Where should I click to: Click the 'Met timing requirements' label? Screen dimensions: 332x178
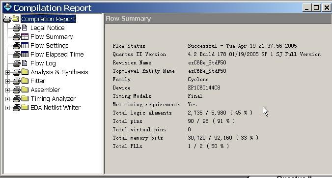tap(146, 104)
